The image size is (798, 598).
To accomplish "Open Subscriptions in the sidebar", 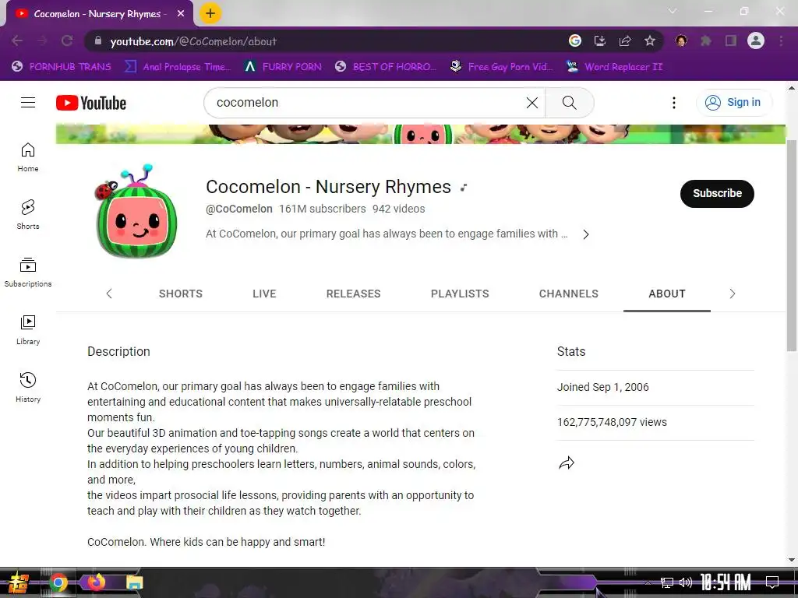I will pyautogui.click(x=28, y=273).
